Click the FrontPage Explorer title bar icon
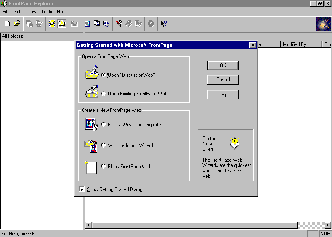Viewport: 332px width, 237px height. click(4, 4)
